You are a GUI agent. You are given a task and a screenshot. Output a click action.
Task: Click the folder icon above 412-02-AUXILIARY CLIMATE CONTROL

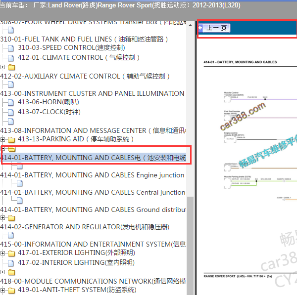pos(11,67)
